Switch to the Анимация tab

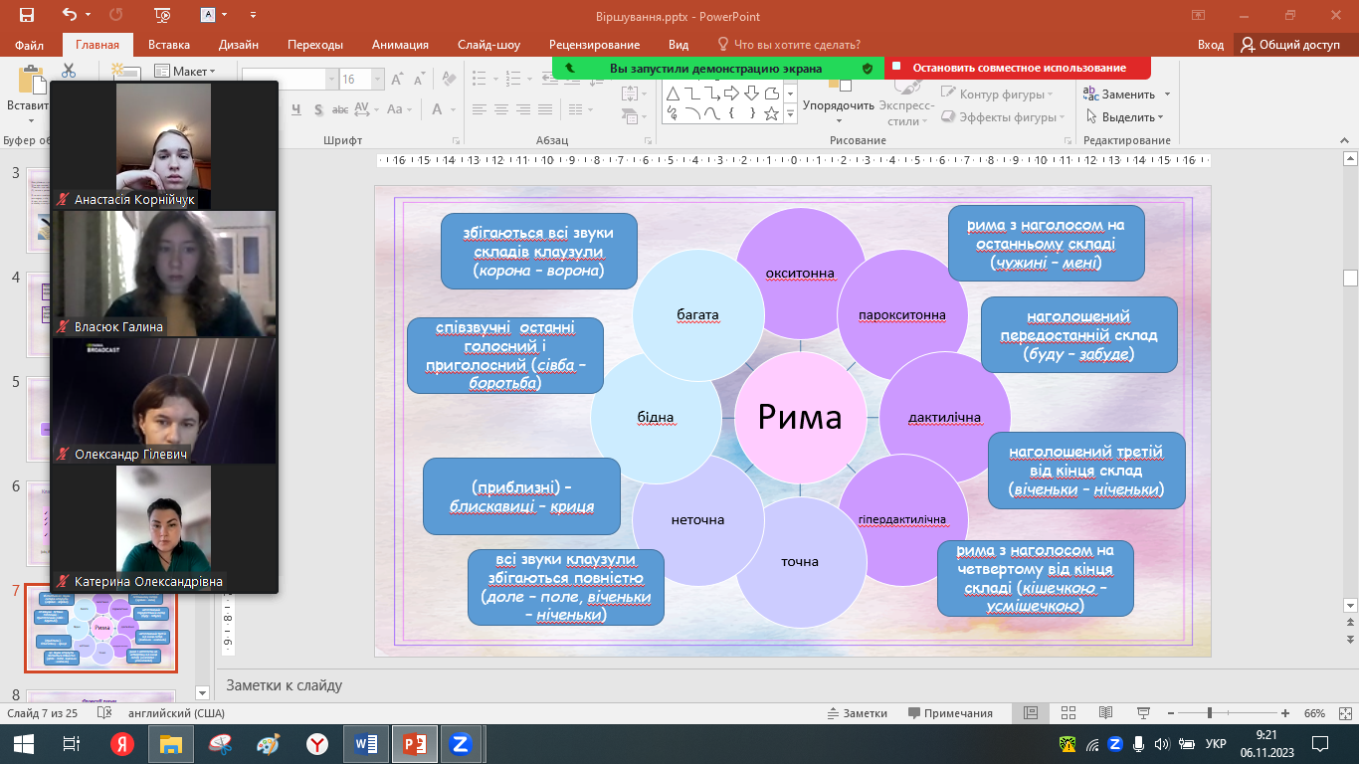tap(400, 45)
